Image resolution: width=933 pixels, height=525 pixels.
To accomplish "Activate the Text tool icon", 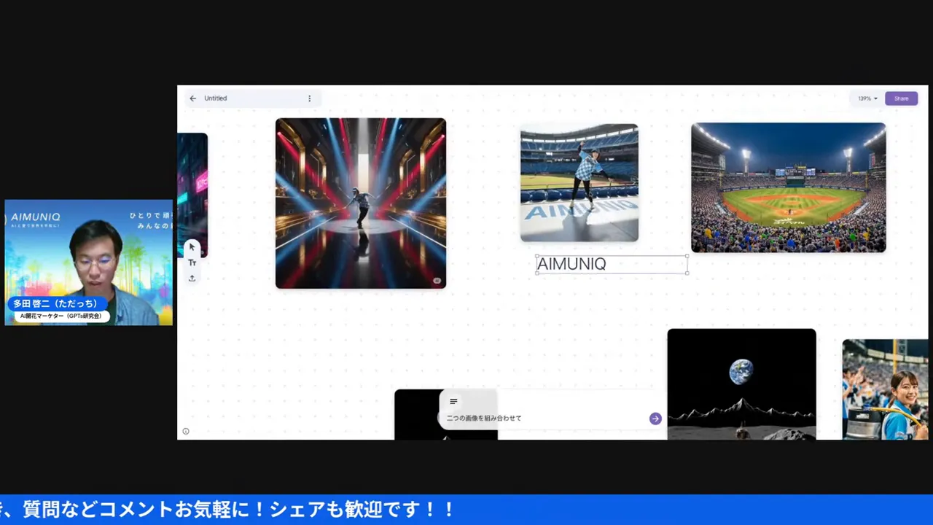I will point(192,262).
